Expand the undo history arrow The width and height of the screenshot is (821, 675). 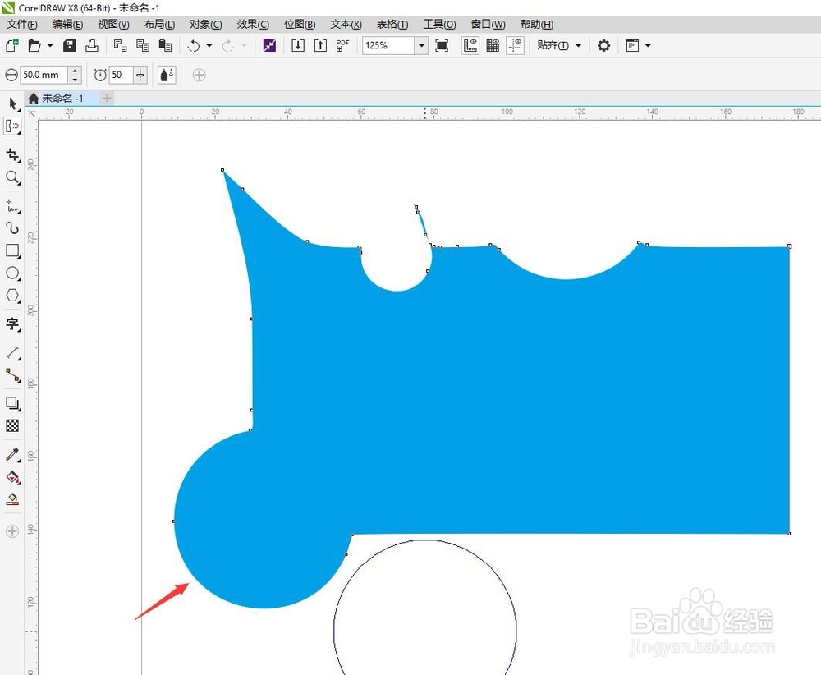[x=209, y=45]
